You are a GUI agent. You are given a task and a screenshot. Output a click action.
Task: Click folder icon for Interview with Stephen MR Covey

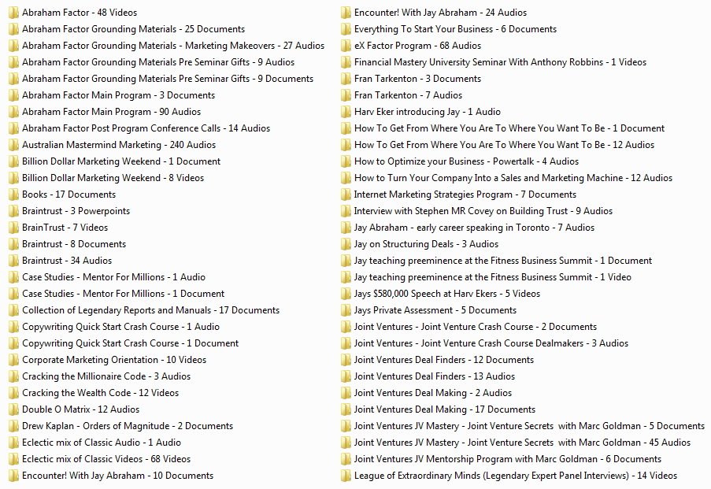346,211
